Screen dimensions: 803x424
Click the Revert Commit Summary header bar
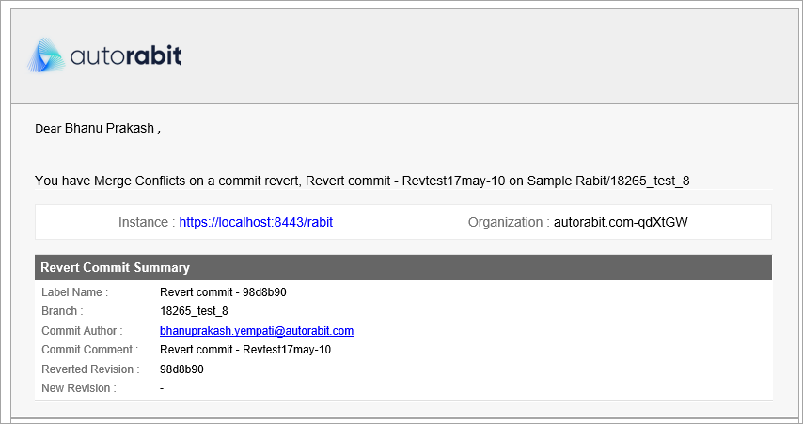pyautogui.click(x=402, y=267)
